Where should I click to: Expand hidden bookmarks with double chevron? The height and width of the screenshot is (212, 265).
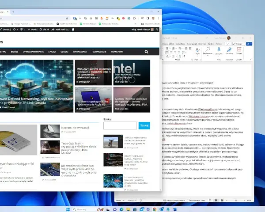[x=135, y=24]
